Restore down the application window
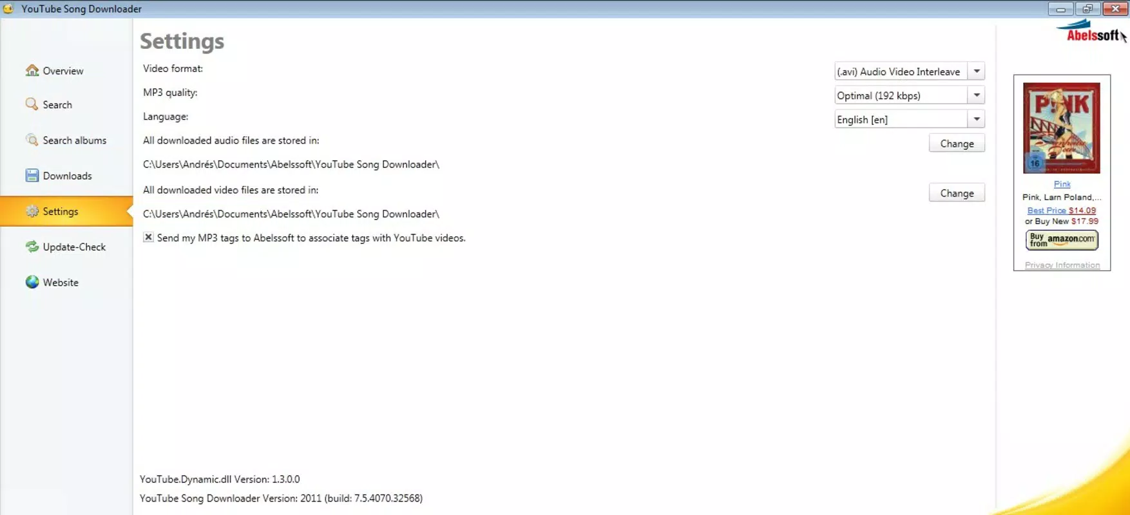 coord(1087,9)
